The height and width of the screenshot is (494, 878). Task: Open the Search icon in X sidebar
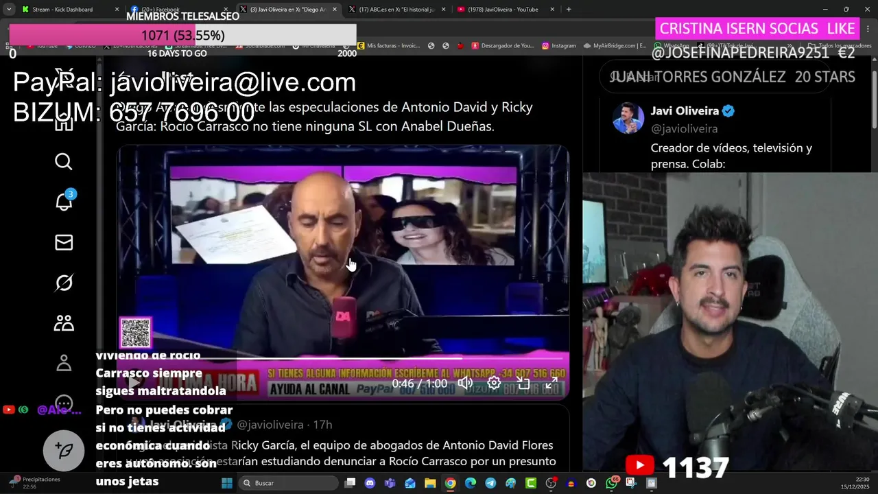click(x=64, y=161)
